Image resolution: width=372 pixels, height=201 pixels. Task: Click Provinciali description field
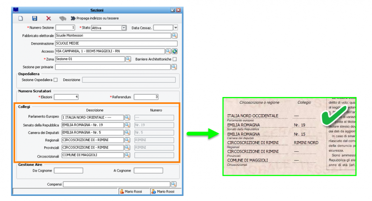93,148
